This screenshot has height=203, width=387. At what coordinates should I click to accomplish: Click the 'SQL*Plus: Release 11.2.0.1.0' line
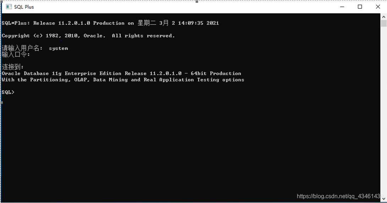click(x=110, y=23)
